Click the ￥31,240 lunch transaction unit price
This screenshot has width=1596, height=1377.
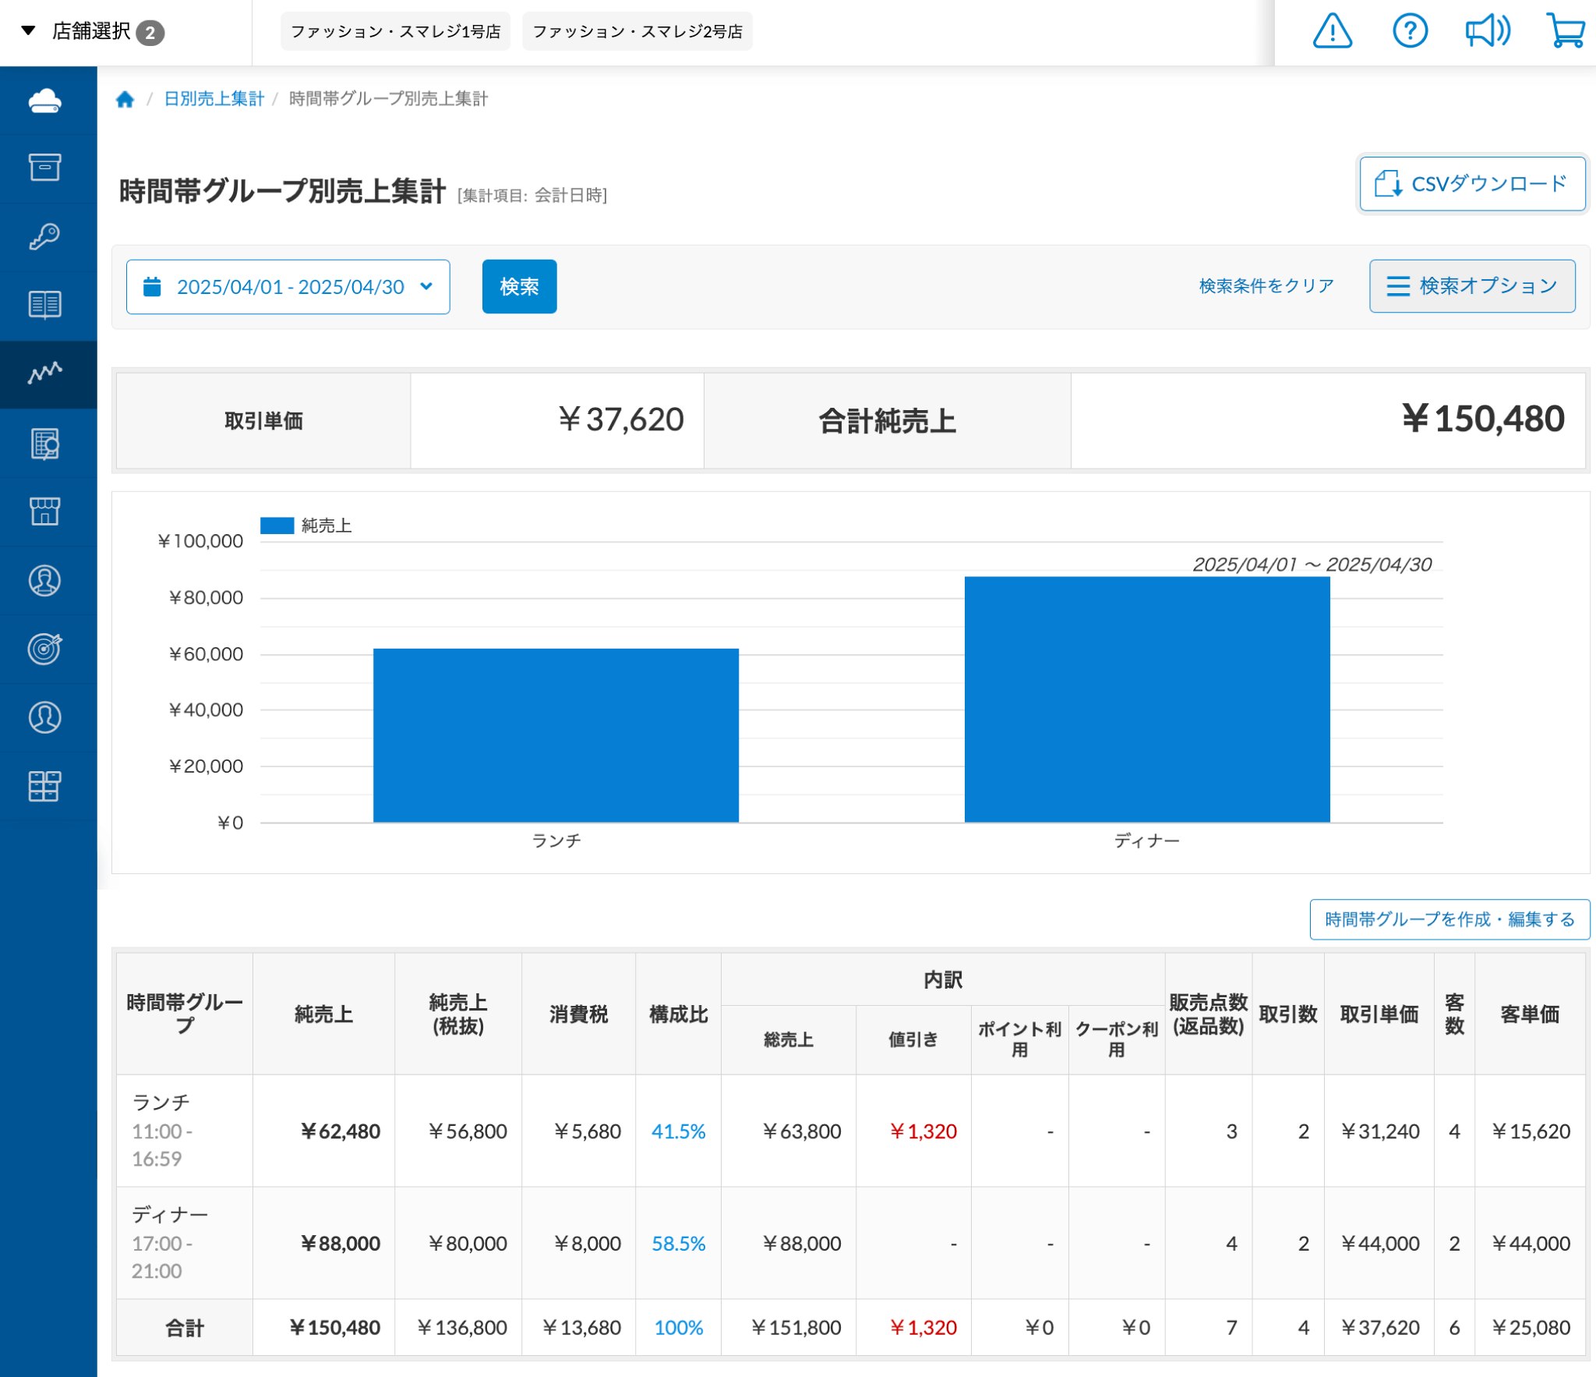click(x=1380, y=1131)
